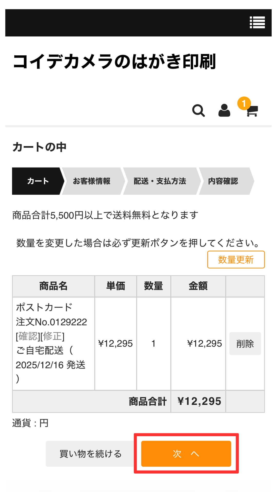
Task: Open the shopping cart icon
Action: coord(252,111)
